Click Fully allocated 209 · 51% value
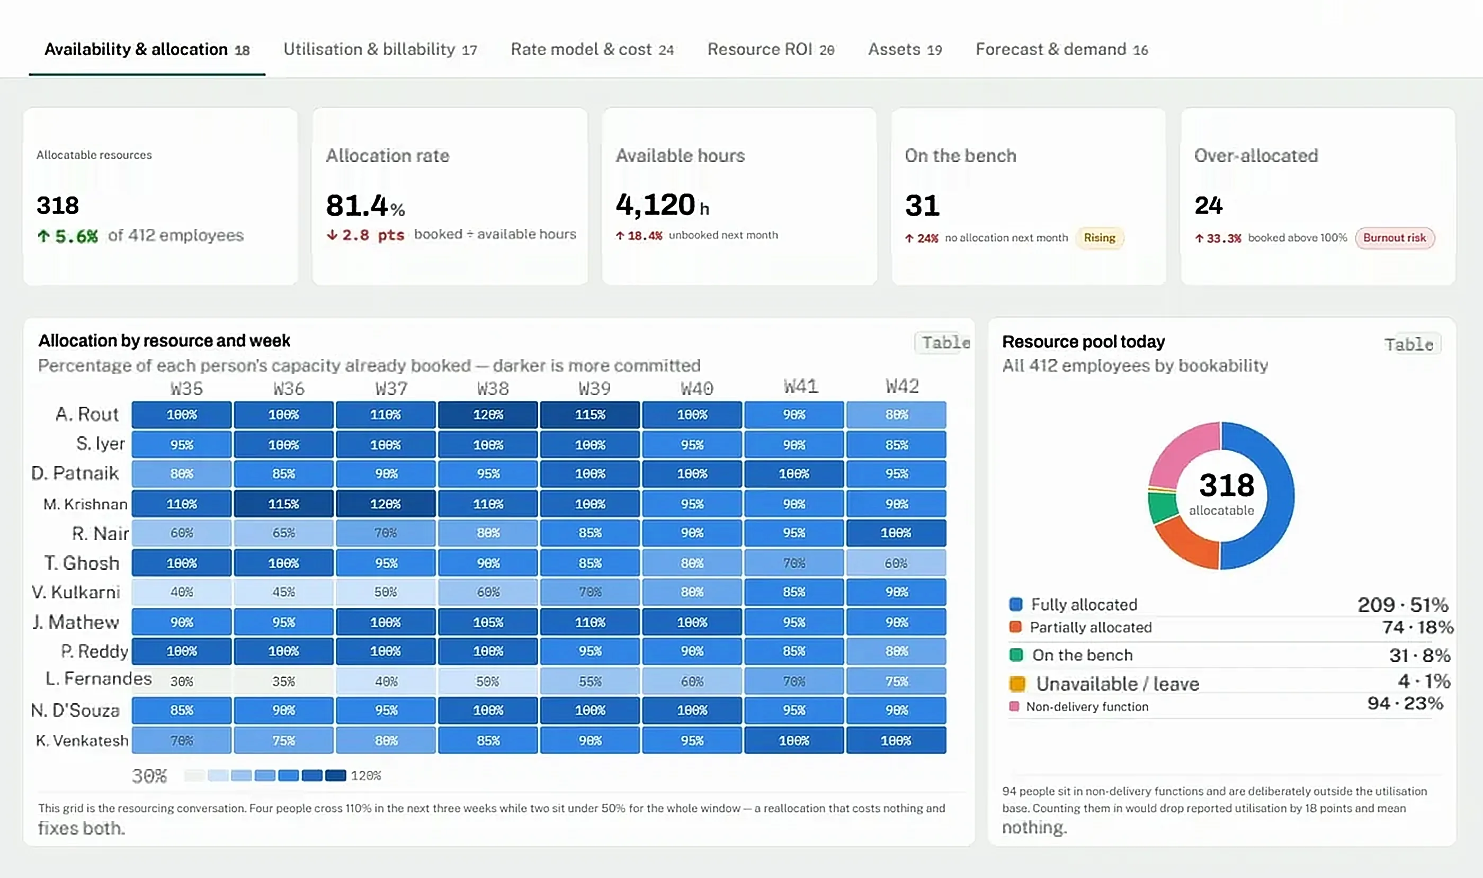The height and width of the screenshot is (878, 1483). pyautogui.click(x=1402, y=605)
